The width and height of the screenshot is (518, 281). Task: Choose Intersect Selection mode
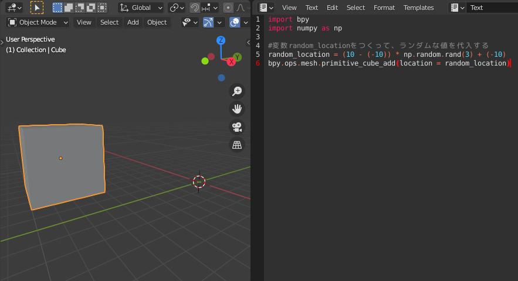102,8
